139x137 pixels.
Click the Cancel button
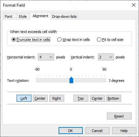(97, 131)
